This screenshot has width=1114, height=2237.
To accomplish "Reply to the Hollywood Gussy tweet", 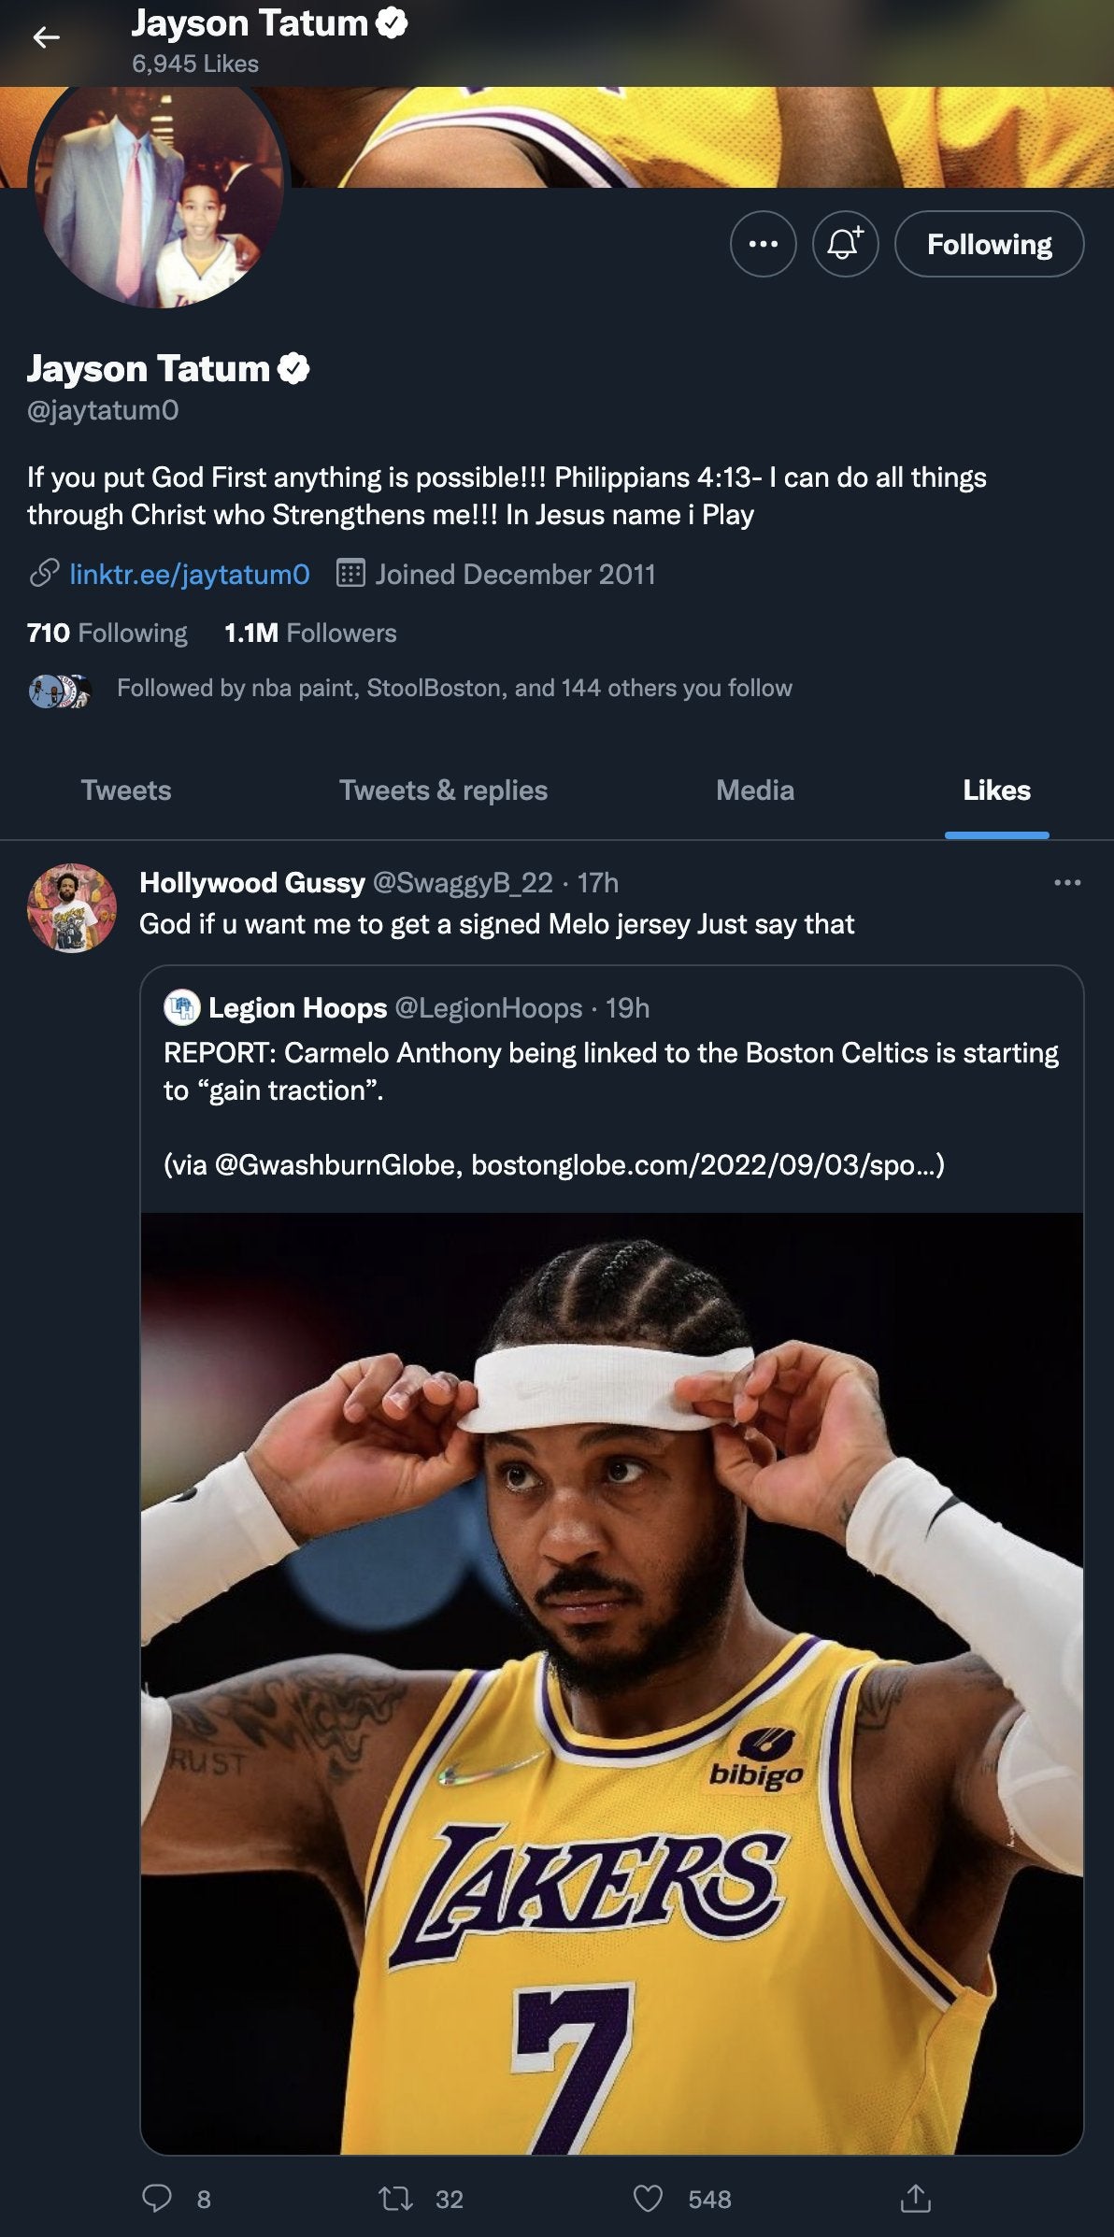I will pyautogui.click(x=157, y=2198).
